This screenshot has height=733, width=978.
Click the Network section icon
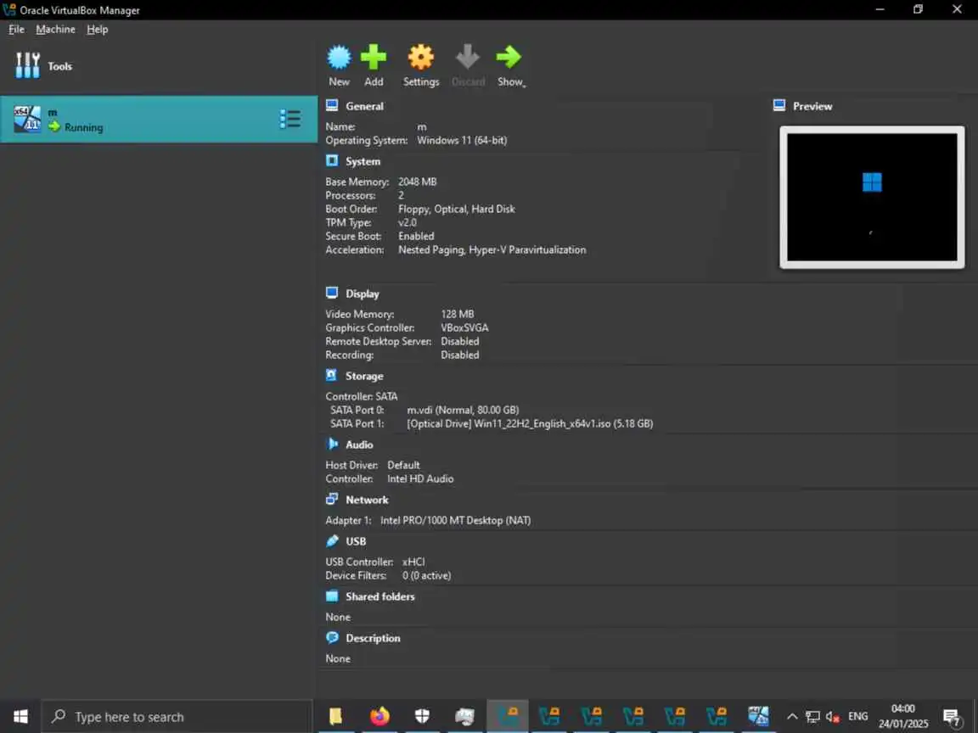(332, 499)
